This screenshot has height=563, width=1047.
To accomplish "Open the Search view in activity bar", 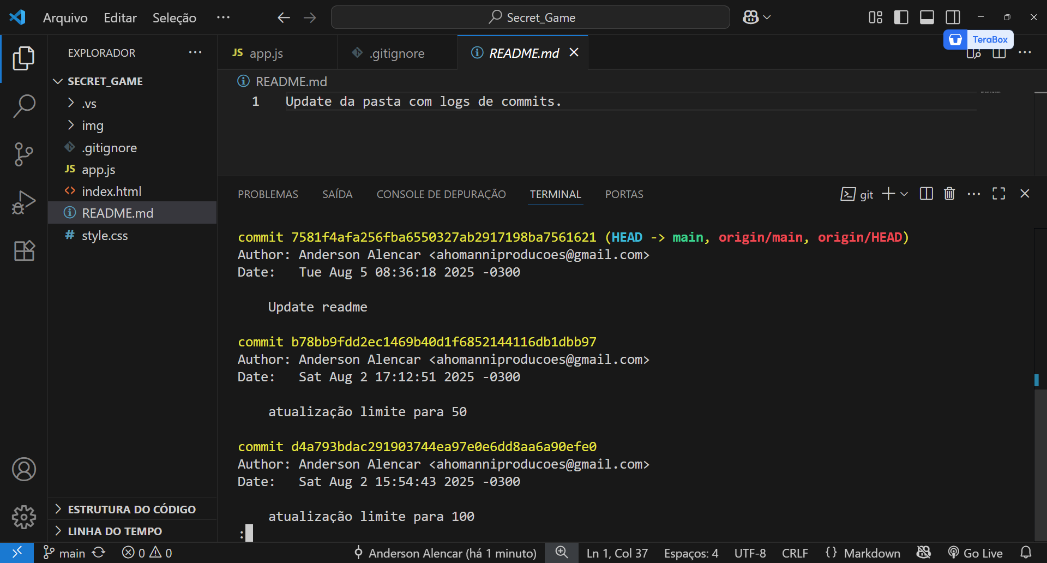I will 23,106.
